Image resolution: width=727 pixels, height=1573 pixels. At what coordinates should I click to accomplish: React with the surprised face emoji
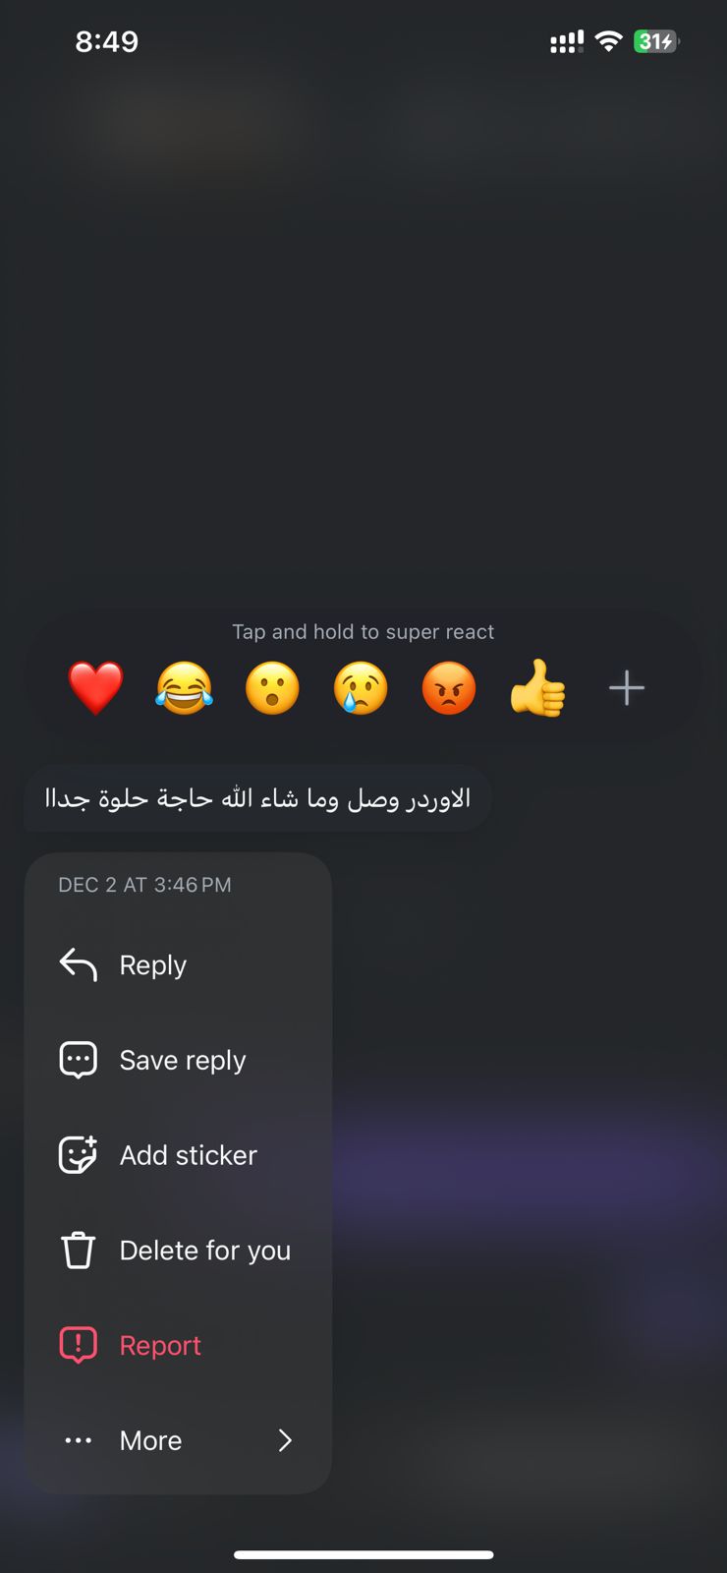click(x=272, y=688)
